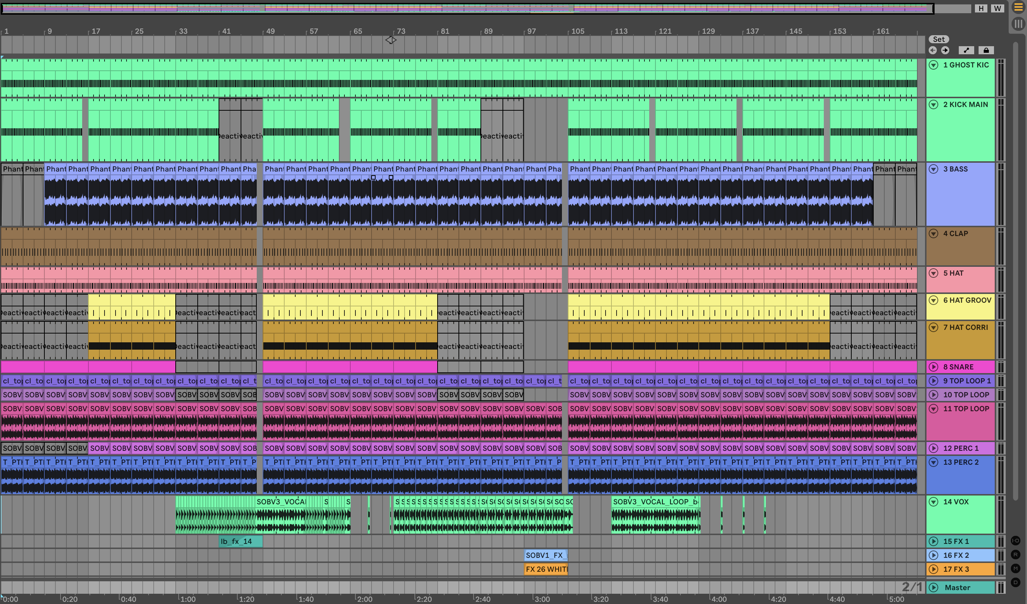This screenshot has width=1027, height=604.
Task: Click the Lock Envelopes padlock icon
Action: coord(986,51)
